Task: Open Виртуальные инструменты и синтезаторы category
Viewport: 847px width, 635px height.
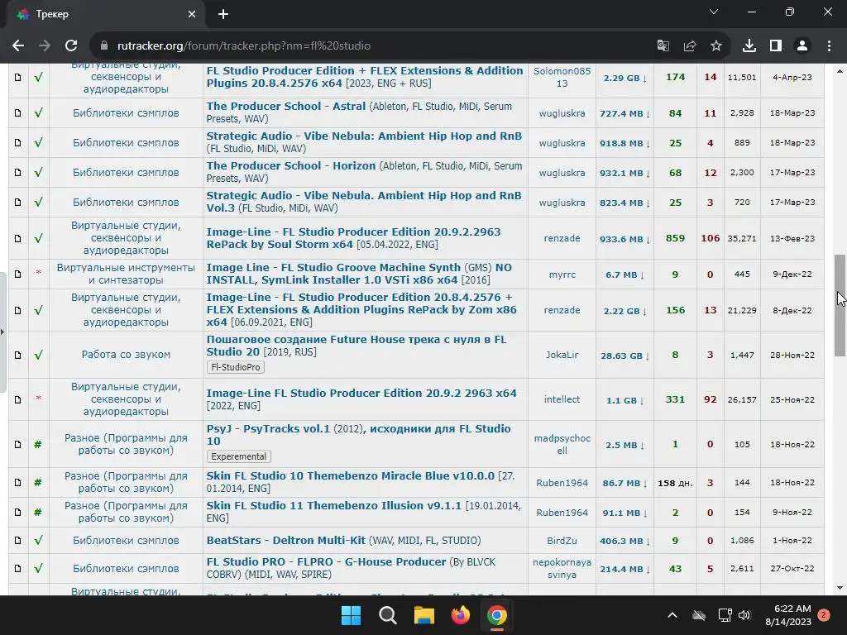Action: click(x=126, y=274)
